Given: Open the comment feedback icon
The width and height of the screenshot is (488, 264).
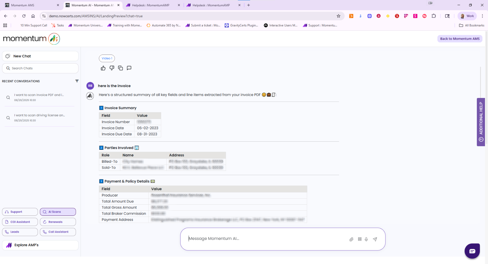Looking at the screenshot, I should tap(129, 68).
